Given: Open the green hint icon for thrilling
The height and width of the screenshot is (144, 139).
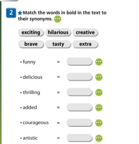Looking at the screenshot, I should pos(99,92).
